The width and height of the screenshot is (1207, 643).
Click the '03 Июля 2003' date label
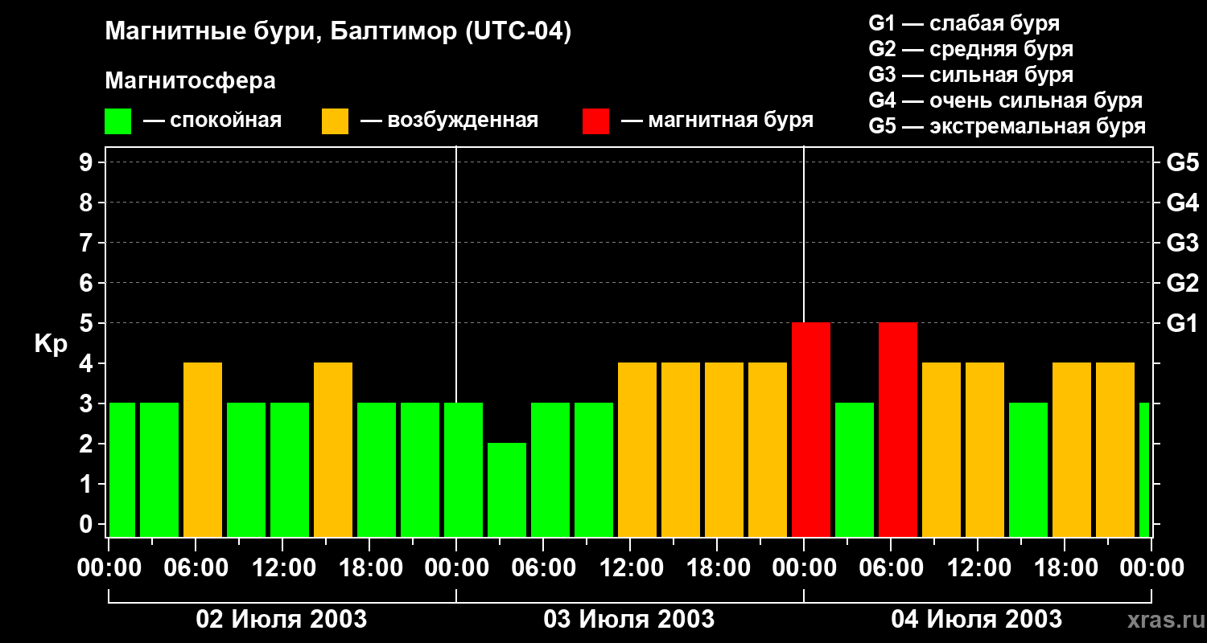click(x=629, y=620)
